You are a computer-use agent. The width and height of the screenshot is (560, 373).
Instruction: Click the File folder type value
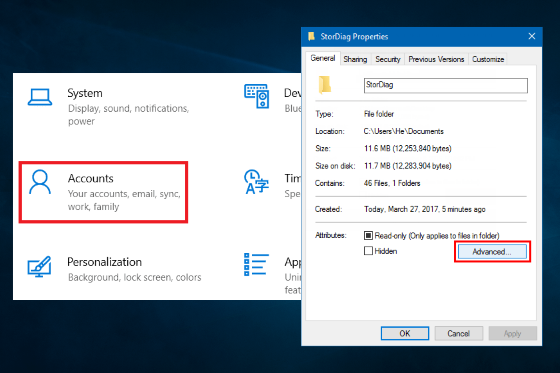tap(379, 114)
